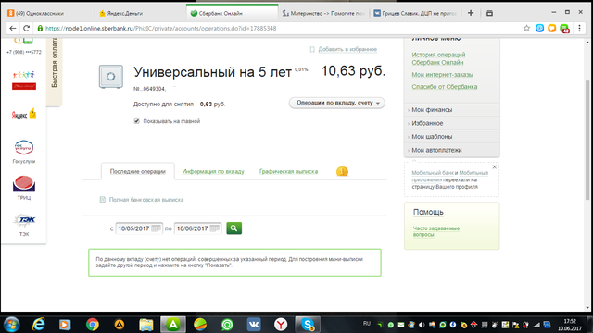
Task: Open VK app from the taskbar
Action: [x=254, y=325]
